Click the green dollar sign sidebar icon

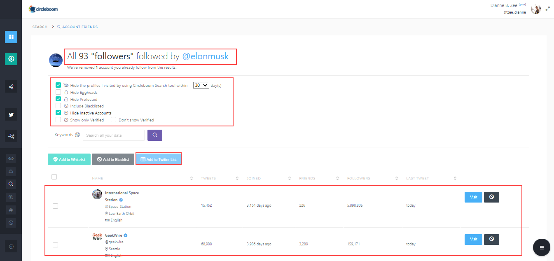pyautogui.click(x=11, y=59)
